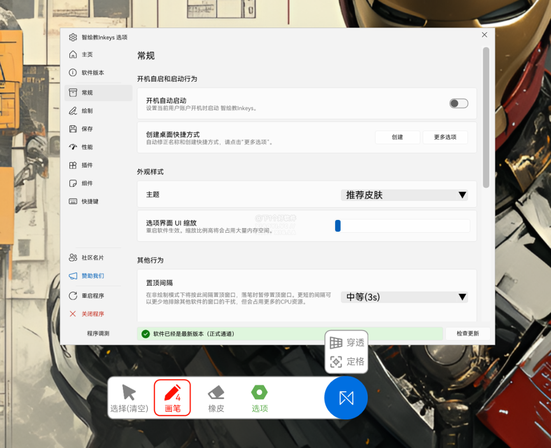Select the 画笔 red pen tool
The image size is (551, 448).
(172, 398)
